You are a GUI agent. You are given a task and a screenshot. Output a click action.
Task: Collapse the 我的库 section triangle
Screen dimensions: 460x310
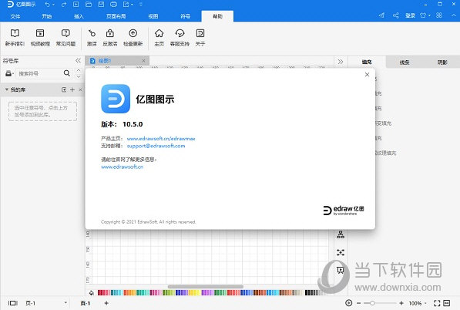click(x=6, y=89)
